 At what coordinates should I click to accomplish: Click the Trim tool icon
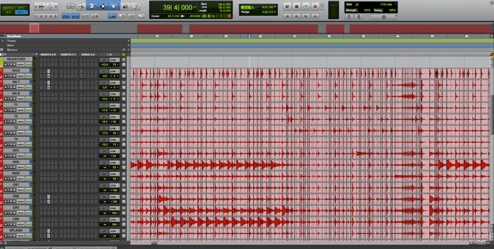coord(92,6)
